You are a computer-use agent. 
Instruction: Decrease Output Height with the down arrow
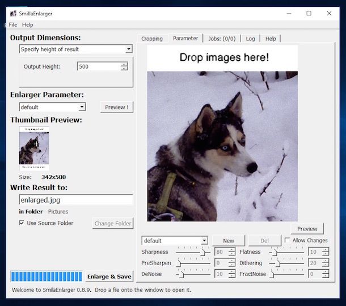click(124, 69)
